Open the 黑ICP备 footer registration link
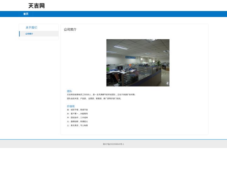227x170 pixels. [113, 144]
